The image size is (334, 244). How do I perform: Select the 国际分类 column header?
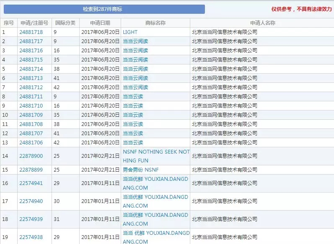pos(66,23)
